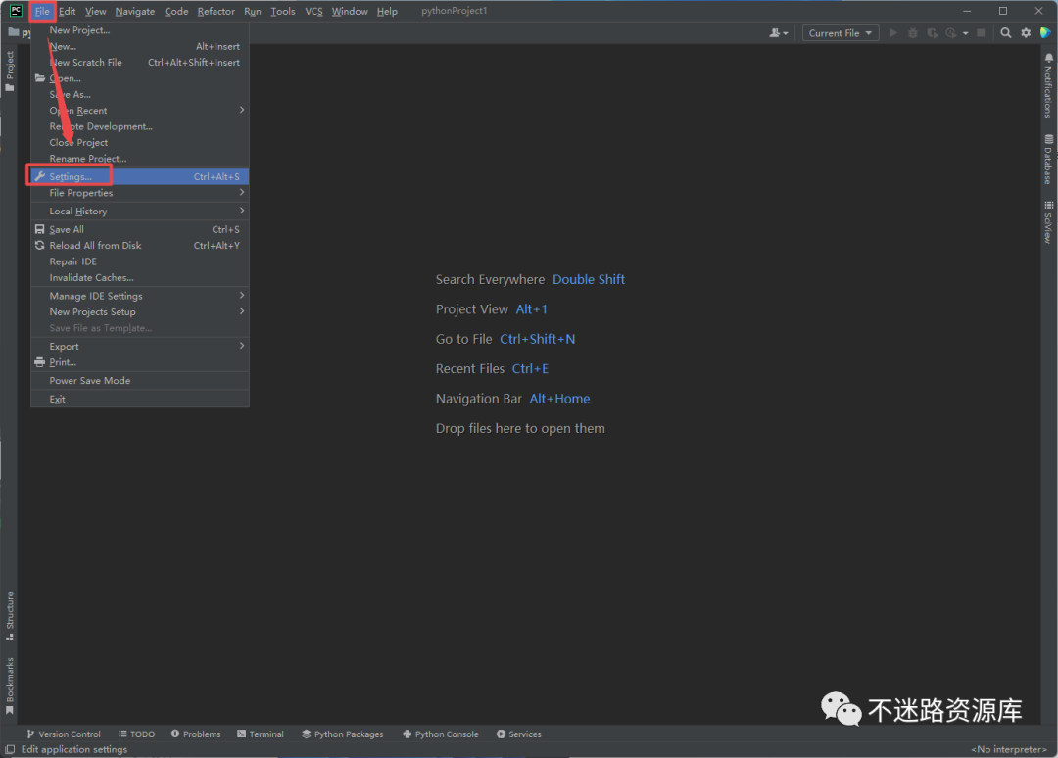
Task: Open the TODO tool window
Action: point(137,734)
